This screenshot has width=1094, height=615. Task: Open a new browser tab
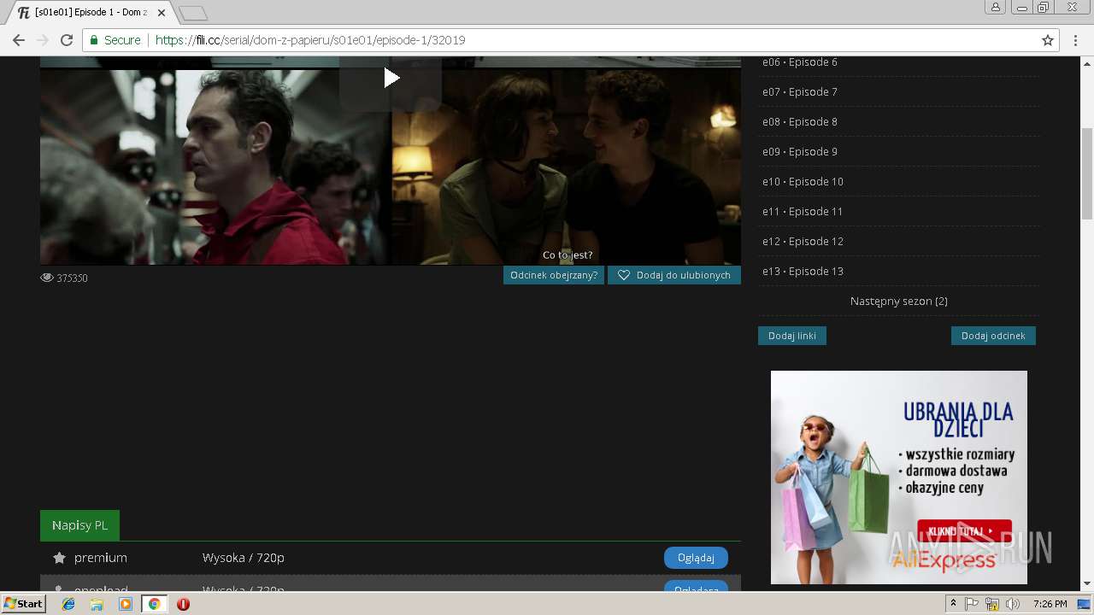click(x=193, y=13)
